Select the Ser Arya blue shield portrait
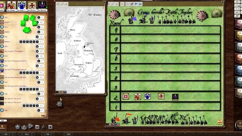Screen dimensions: 242x136 [22, 6]
